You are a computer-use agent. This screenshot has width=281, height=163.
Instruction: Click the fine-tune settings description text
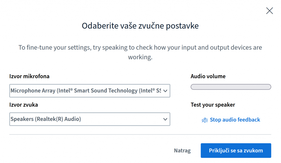coord(140,52)
